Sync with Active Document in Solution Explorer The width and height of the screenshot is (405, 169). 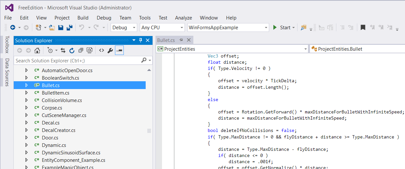pos(63,50)
